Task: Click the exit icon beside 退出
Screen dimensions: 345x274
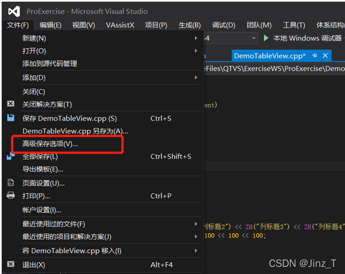Action: tap(10, 264)
